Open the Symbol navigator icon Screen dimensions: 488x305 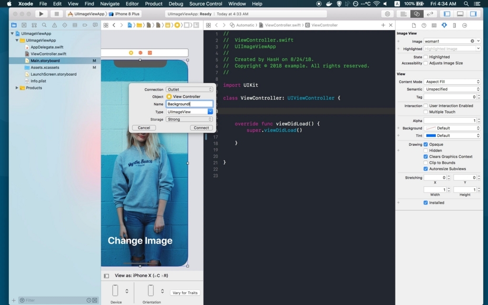(x=34, y=25)
